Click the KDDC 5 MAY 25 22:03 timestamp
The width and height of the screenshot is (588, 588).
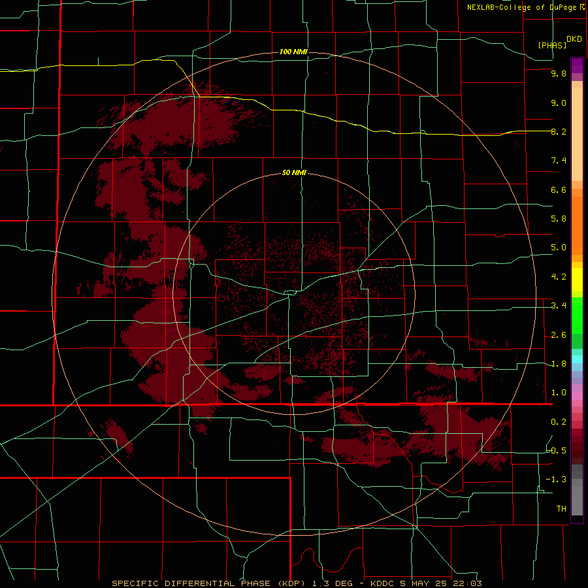tap(426, 583)
